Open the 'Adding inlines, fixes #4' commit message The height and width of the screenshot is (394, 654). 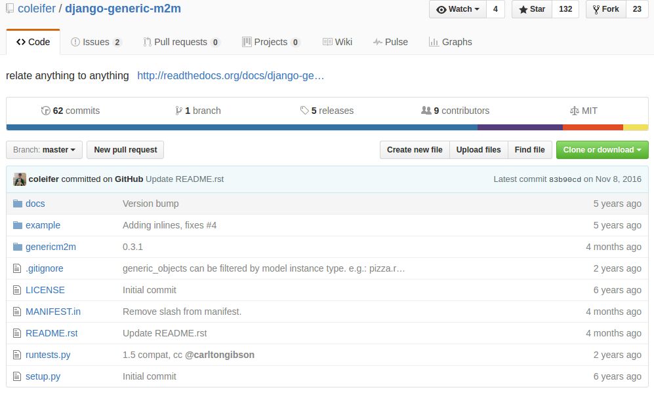(169, 225)
